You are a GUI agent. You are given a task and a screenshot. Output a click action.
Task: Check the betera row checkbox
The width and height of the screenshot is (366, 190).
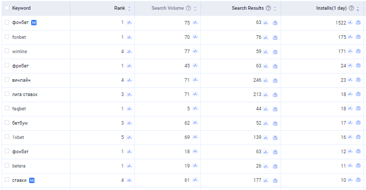pyautogui.click(x=7, y=165)
